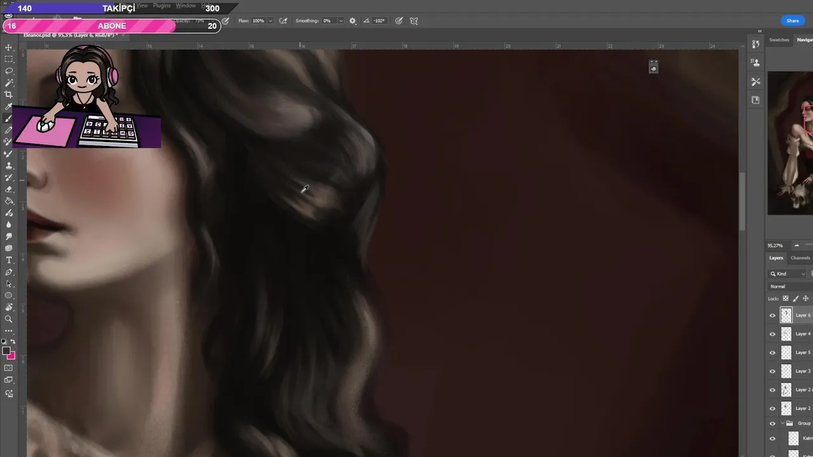Open the Normal blend mode dropdown
The width and height of the screenshot is (813, 457).
click(x=790, y=286)
